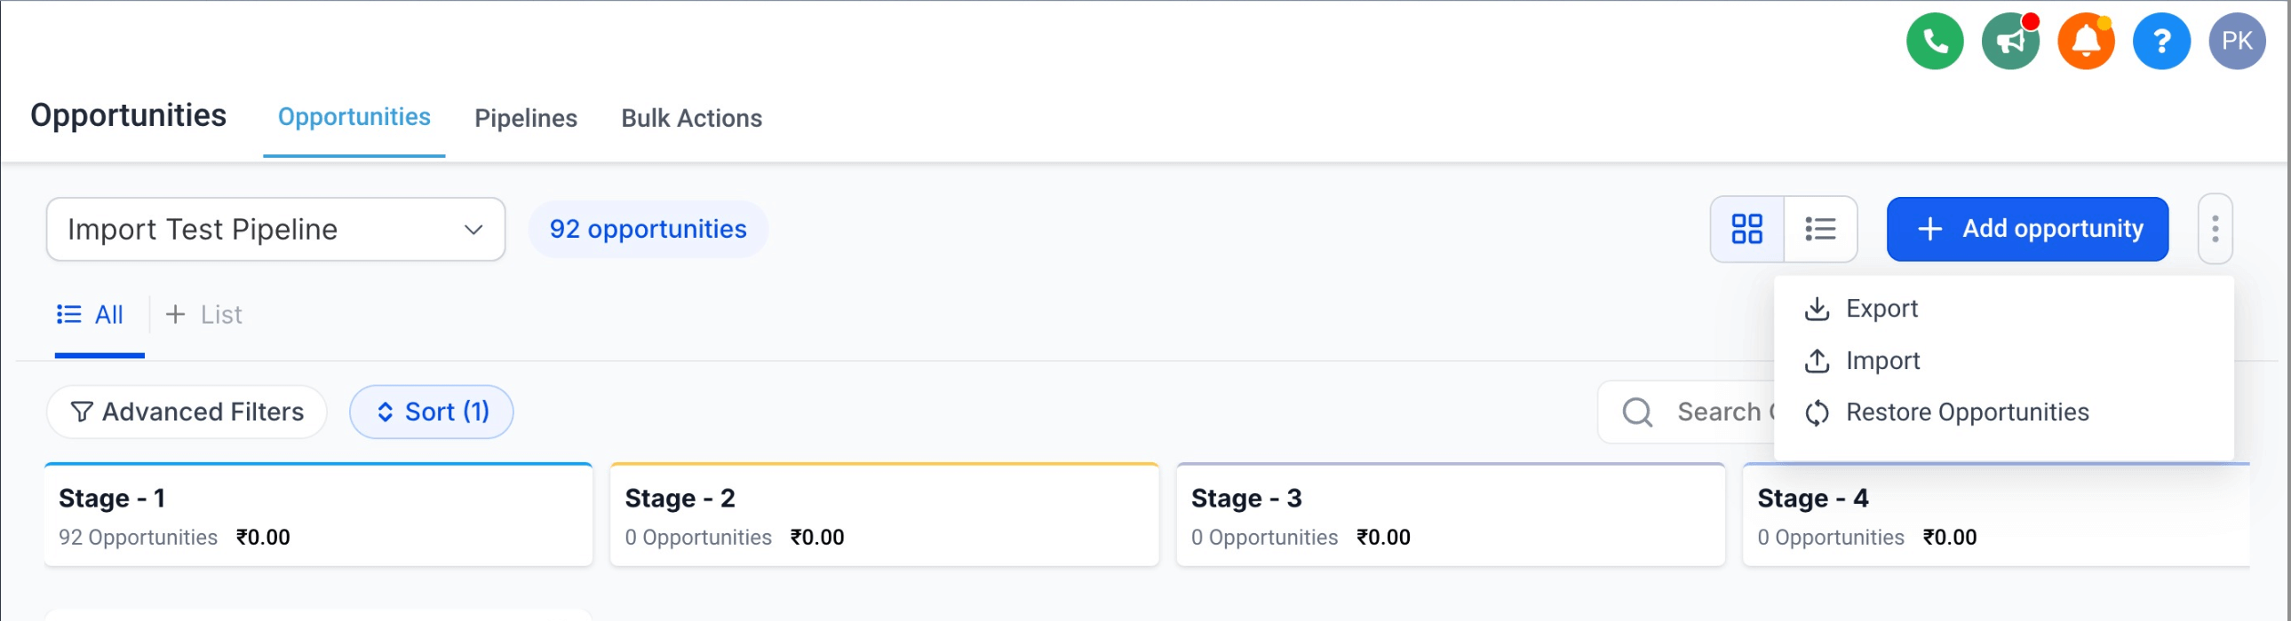
Task: Click the Search opportunities input field
Action: point(1685,412)
